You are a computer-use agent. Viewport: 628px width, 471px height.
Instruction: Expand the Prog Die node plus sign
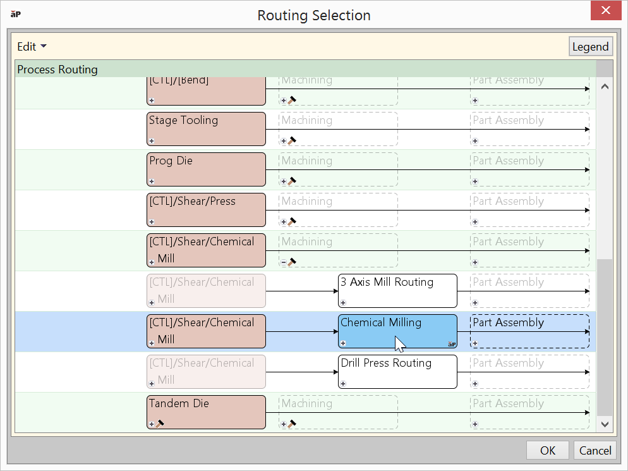point(152,181)
